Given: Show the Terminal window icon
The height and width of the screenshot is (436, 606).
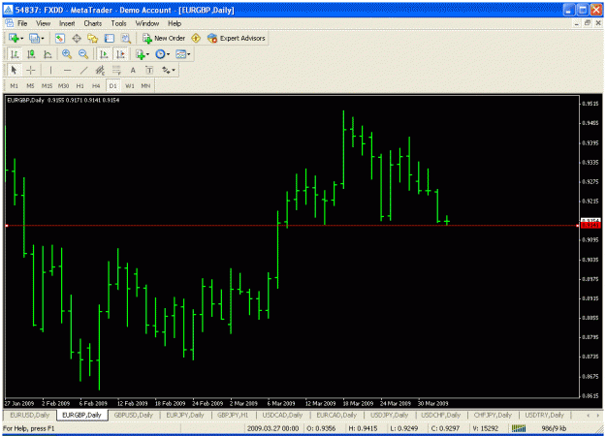Looking at the screenshot, I should [110, 38].
